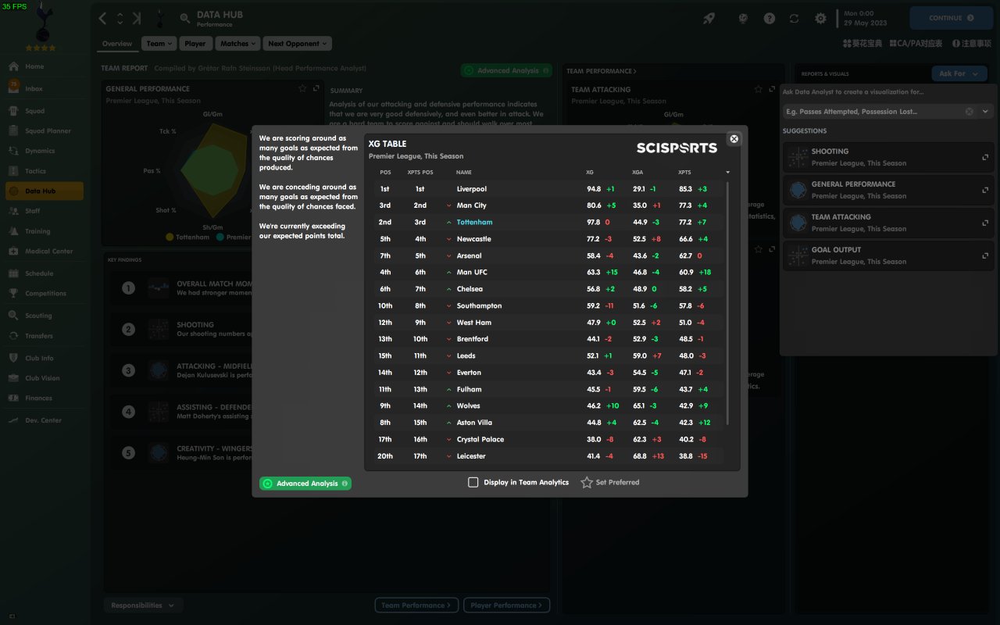Clear the data analyst query field
The height and width of the screenshot is (625, 1000).
pyautogui.click(x=970, y=112)
